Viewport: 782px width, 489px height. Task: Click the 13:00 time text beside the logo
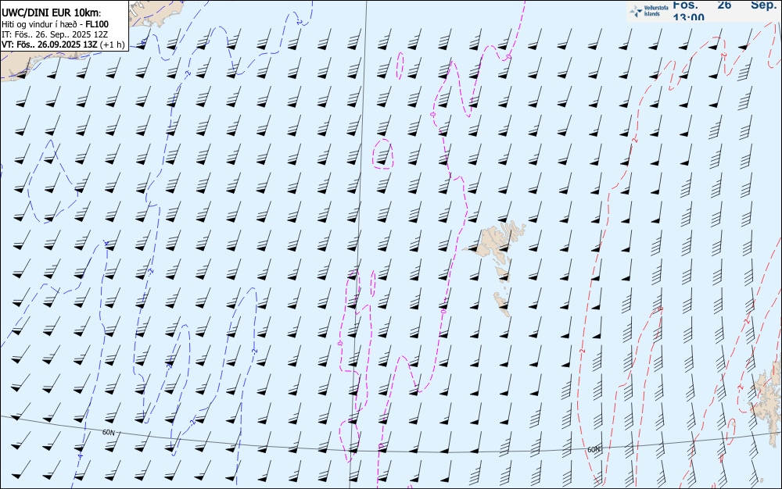(x=688, y=17)
